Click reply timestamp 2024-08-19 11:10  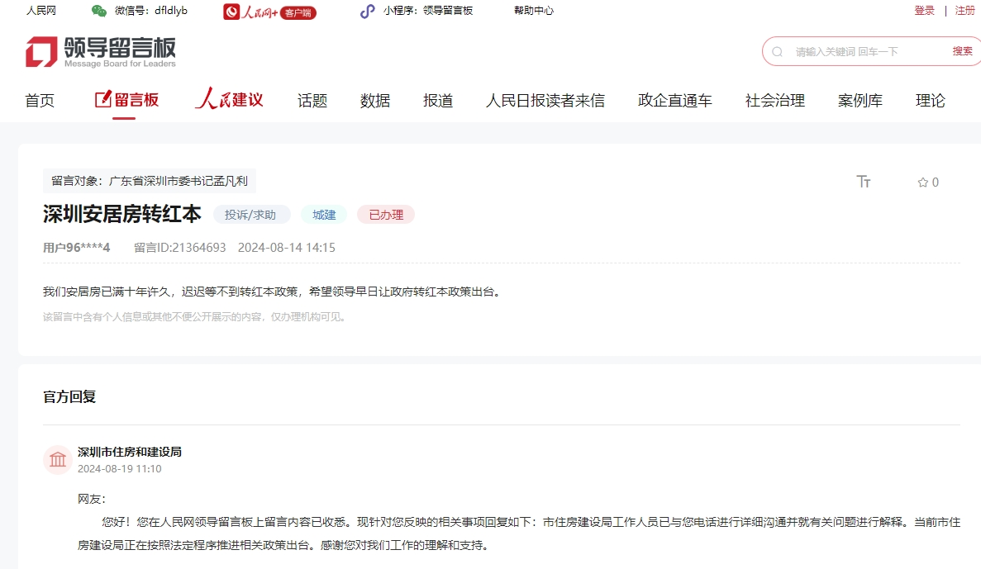point(120,469)
